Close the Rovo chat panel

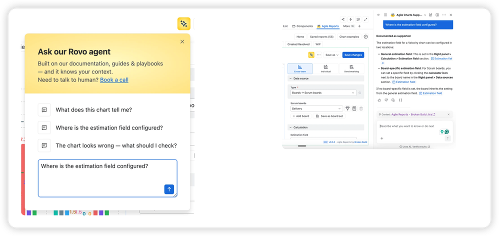pyautogui.click(x=450, y=15)
